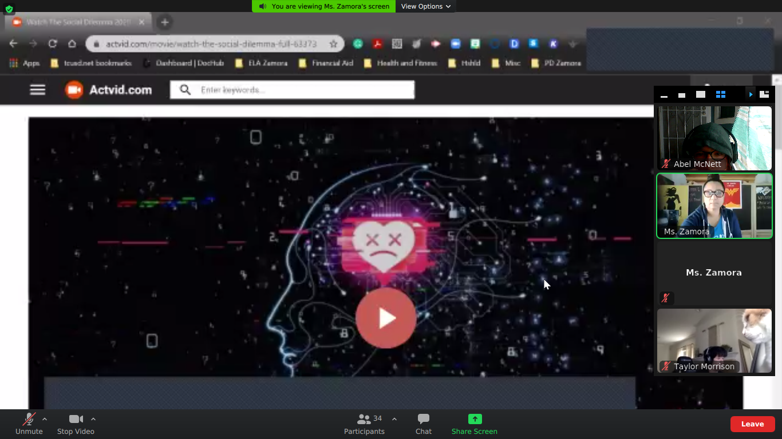Open the tcusd.net bookmarks folder
Viewport: 782px width, 439px height.
pos(92,63)
